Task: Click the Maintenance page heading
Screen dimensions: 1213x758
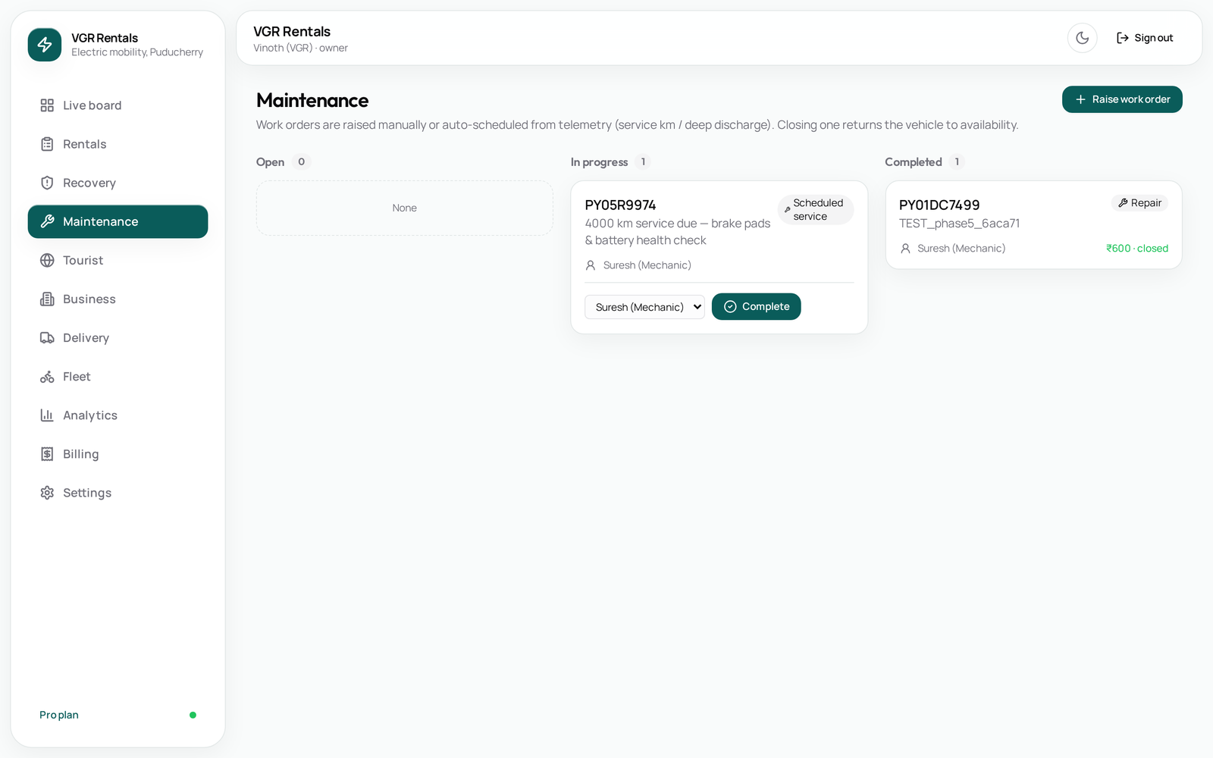Action: (x=312, y=101)
